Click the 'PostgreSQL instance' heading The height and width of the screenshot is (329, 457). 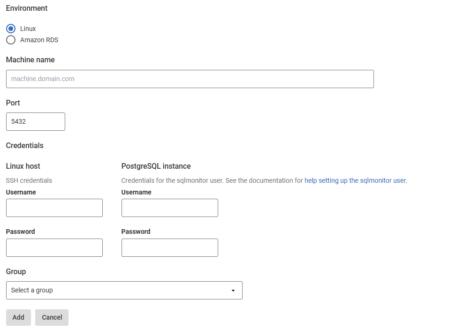point(156,166)
